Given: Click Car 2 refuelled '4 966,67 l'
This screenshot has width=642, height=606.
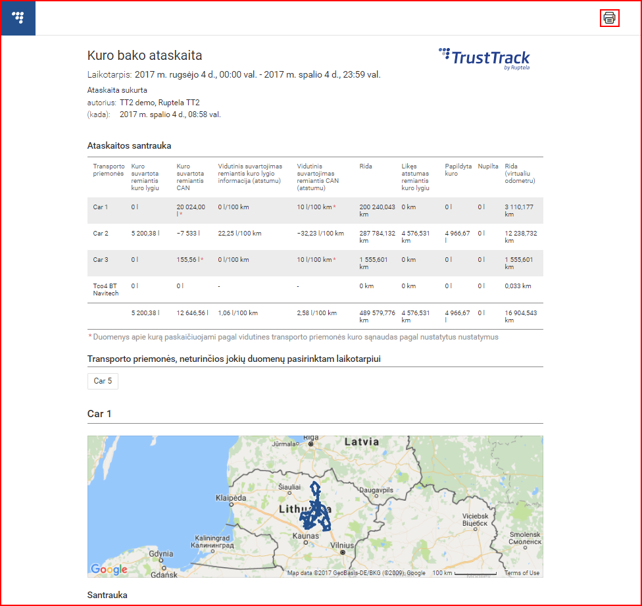Looking at the screenshot, I should click(x=457, y=237).
